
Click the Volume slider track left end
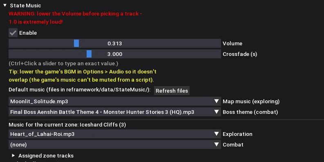11,43
